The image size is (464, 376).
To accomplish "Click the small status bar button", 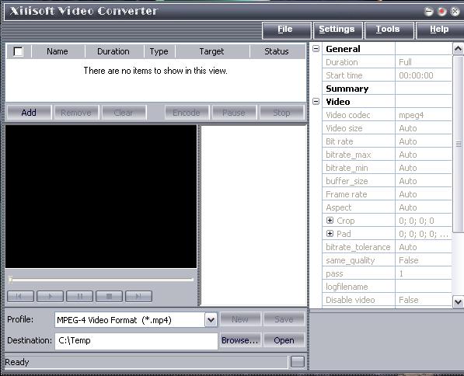I will [298, 361].
